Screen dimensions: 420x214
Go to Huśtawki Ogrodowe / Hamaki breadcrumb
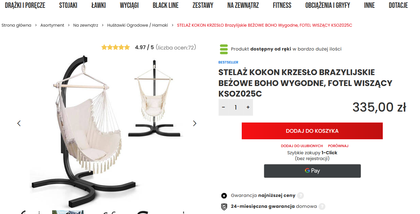[x=138, y=25]
